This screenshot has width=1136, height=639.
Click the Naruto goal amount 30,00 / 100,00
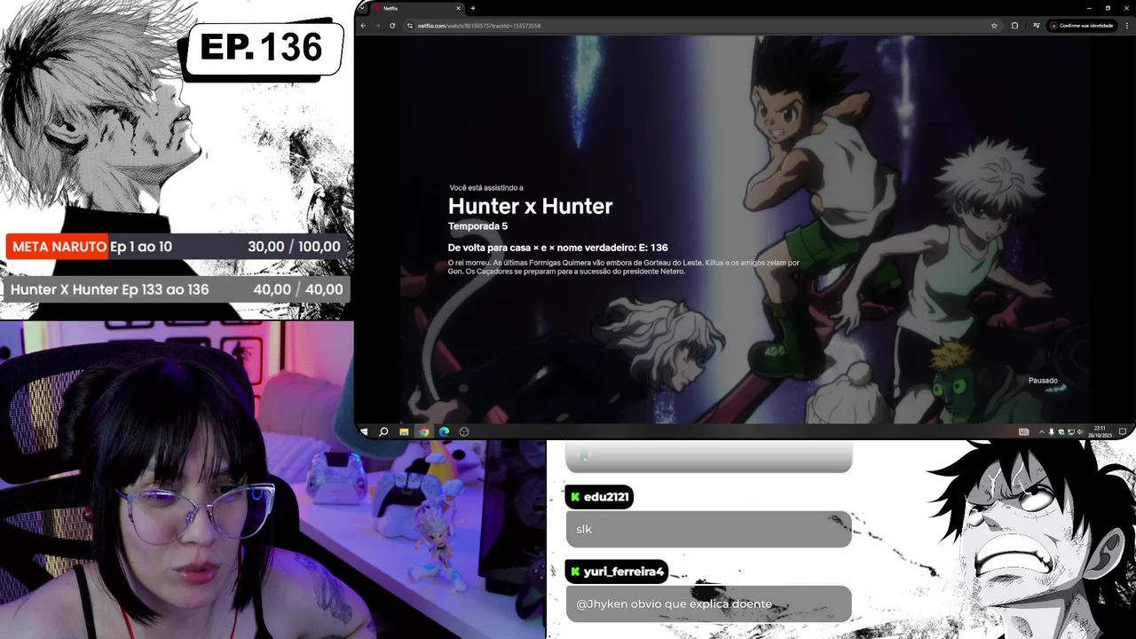point(294,247)
